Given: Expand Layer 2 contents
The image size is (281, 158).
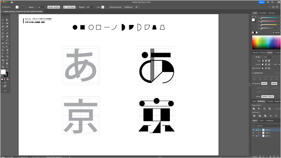Looking at the screenshot, I should click(260, 133).
